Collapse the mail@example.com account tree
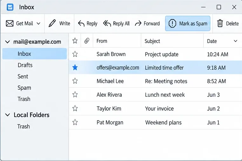 point(7,42)
